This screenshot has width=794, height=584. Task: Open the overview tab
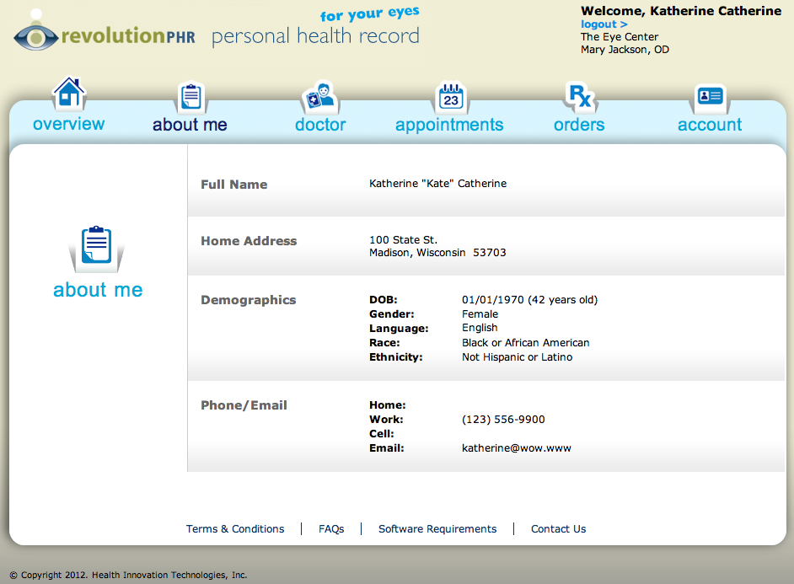tap(69, 124)
